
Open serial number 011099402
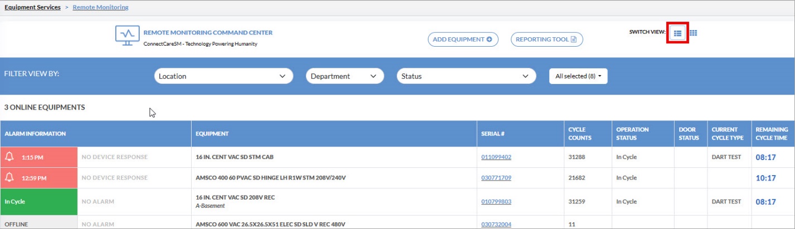click(496, 157)
